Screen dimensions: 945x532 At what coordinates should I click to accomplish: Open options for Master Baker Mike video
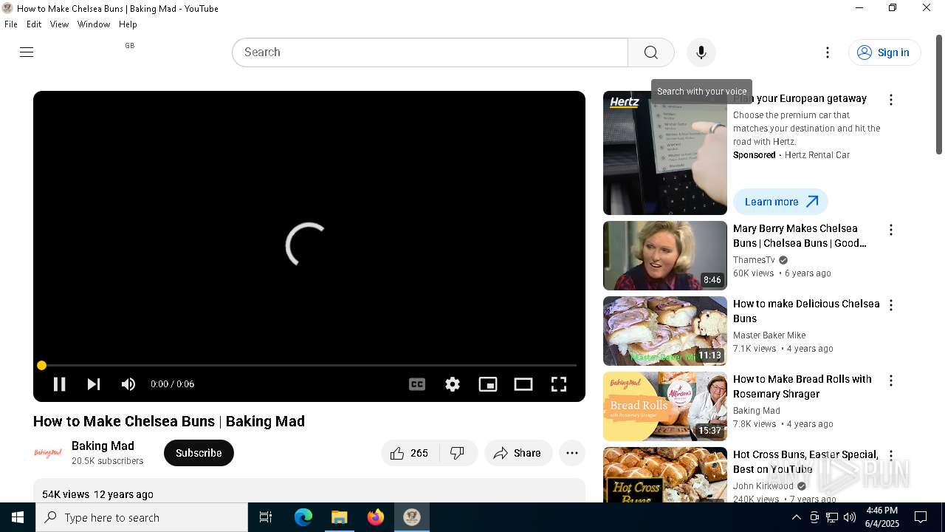point(891,305)
